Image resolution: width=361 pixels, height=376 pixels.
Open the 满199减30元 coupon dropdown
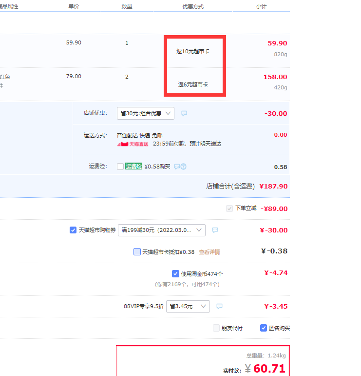[162, 230]
